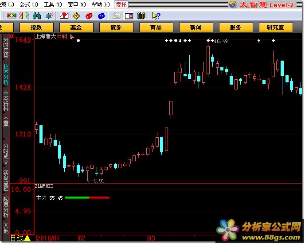Click the 9.91 low price label
Viewport: 305px width, 244px height.
click(98, 181)
